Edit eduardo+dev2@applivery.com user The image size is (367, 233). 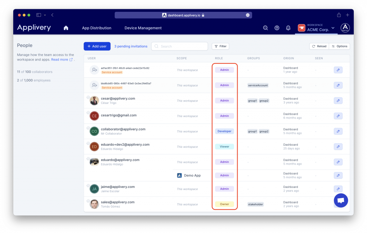click(x=338, y=147)
